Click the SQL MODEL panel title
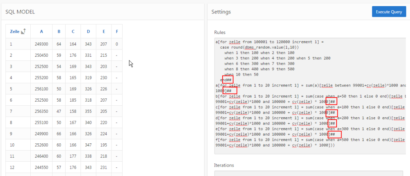410x176 pixels. [20, 12]
